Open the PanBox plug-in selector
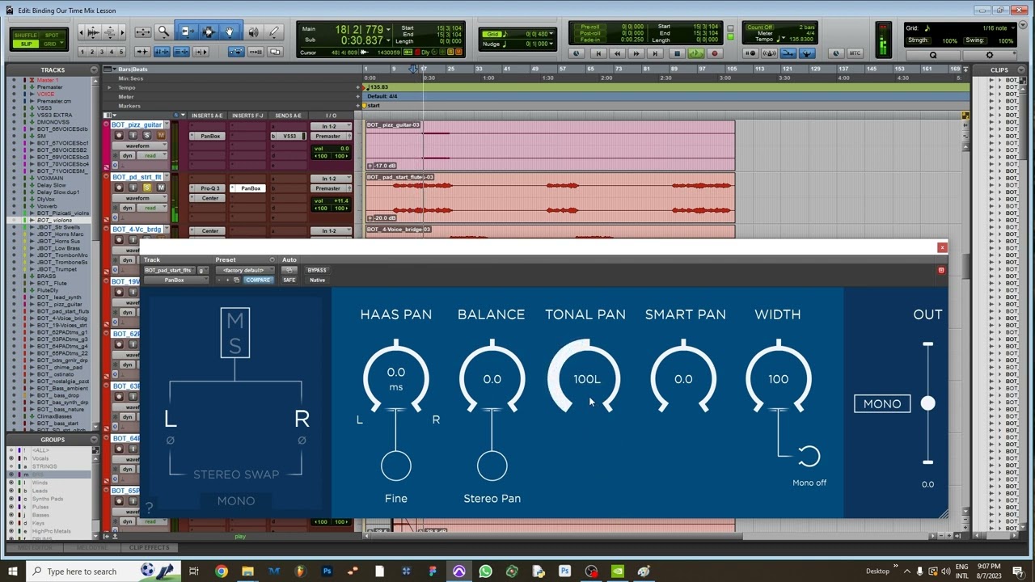1035x582 pixels. pos(176,280)
